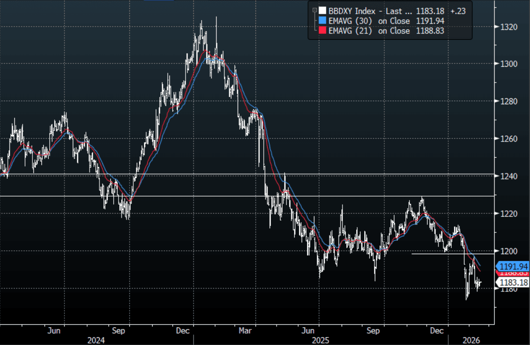This screenshot has width=530, height=345.
Task: Click the 1320 price axis label
Action: (x=510, y=27)
